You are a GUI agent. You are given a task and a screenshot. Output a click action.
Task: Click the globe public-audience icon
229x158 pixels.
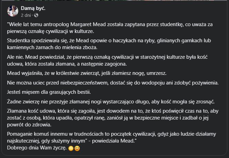pos(36,15)
